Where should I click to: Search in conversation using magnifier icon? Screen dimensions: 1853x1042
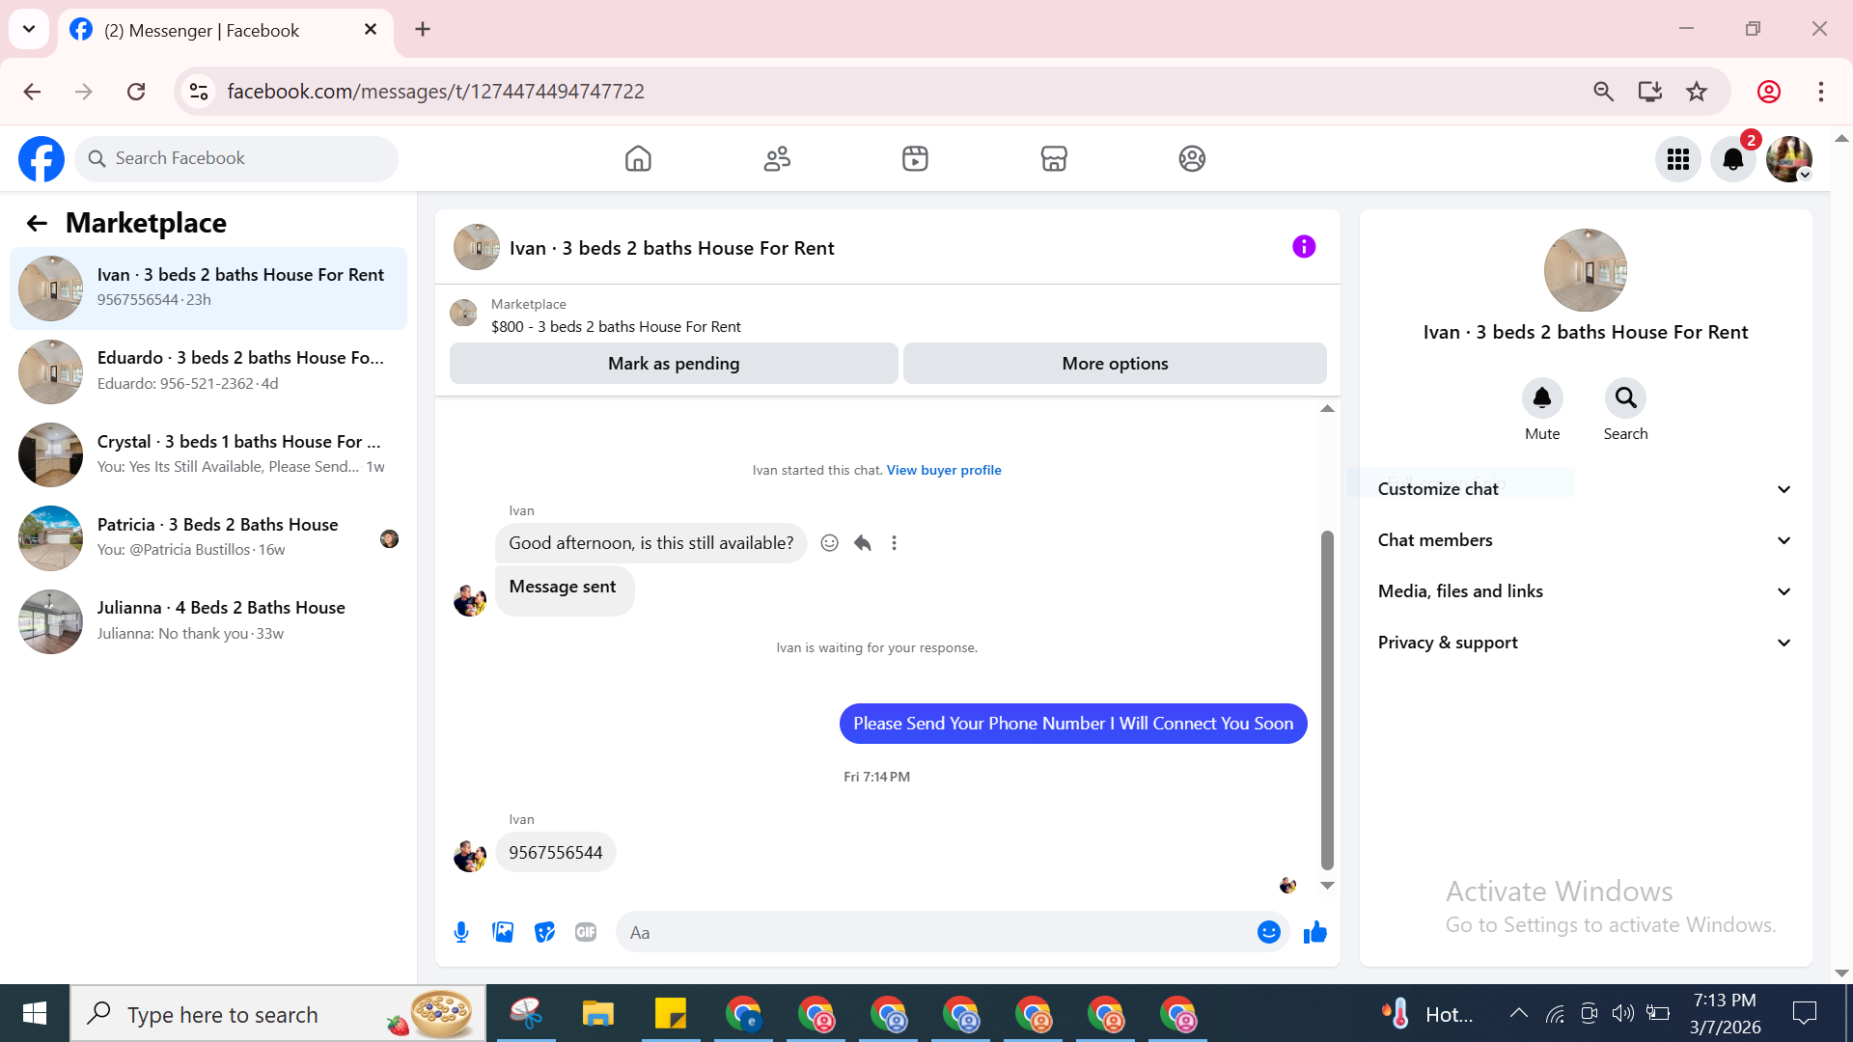click(x=1625, y=398)
